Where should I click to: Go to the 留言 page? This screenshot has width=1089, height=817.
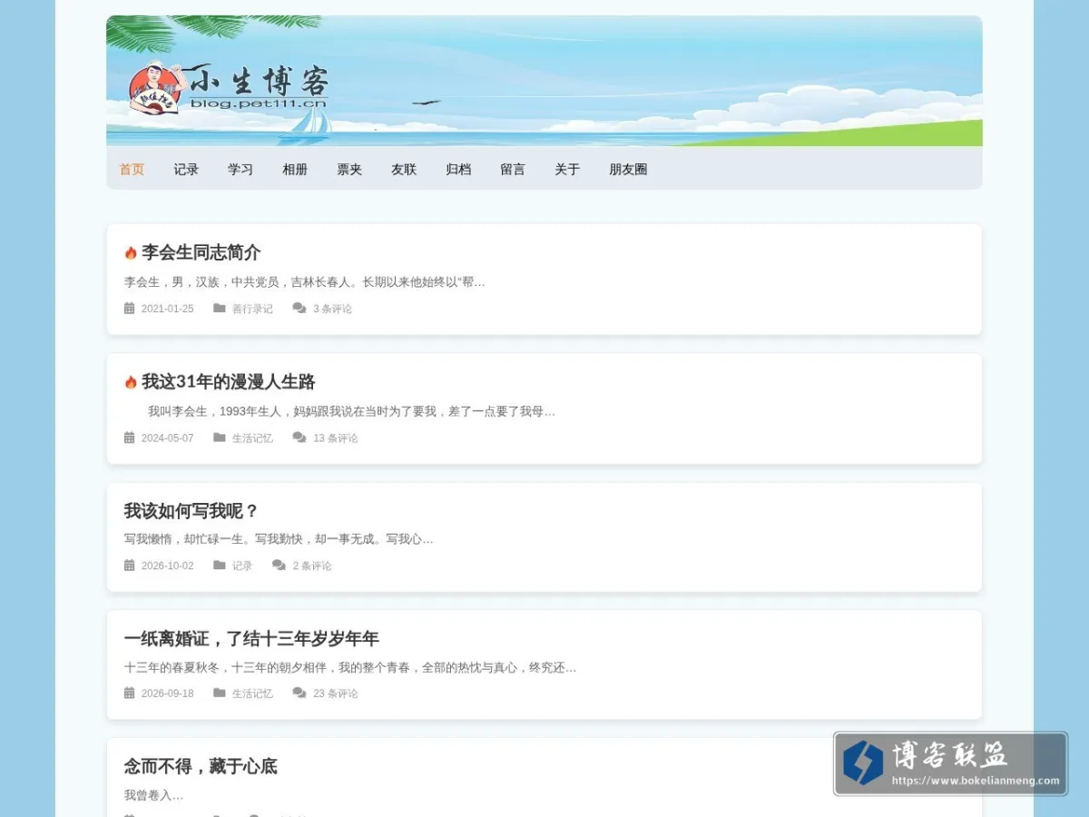(513, 169)
